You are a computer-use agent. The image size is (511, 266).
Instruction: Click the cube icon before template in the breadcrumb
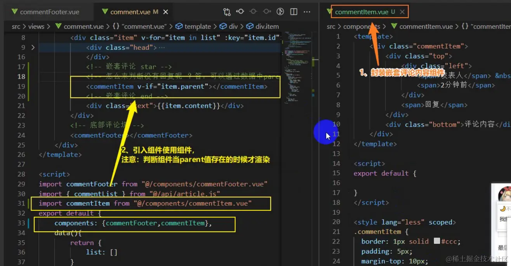[179, 26]
